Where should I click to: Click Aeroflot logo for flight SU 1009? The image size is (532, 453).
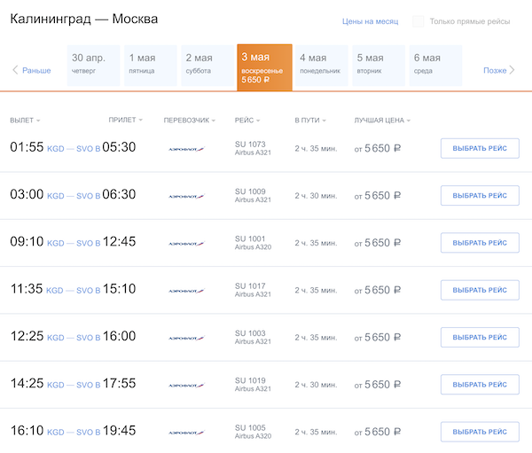coord(186,195)
